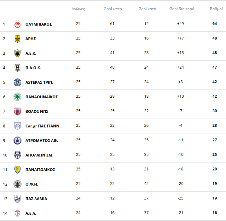
Task: Open the ΠΑΝΑΘΗΝΑΪΚΟΣ team page link
Action: tap(41, 97)
